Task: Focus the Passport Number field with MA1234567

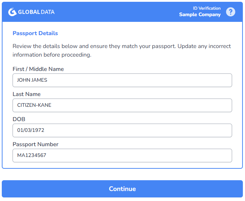Action: click(122, 155)
